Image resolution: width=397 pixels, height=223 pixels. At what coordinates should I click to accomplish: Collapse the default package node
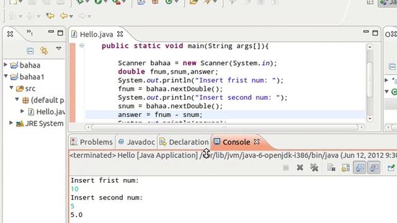(17, 99)
